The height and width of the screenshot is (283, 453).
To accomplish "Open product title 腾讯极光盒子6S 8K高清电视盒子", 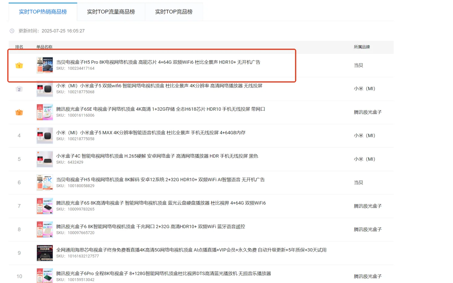I will 161,203.
